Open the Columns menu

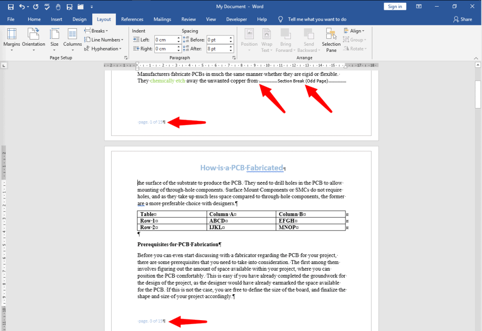(72, 40)
